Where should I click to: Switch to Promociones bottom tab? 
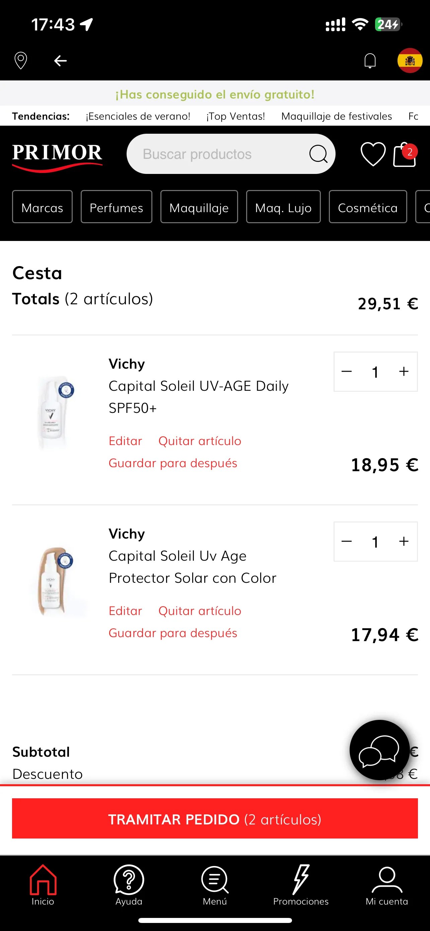pyautogui.click(x=301, y=885)
